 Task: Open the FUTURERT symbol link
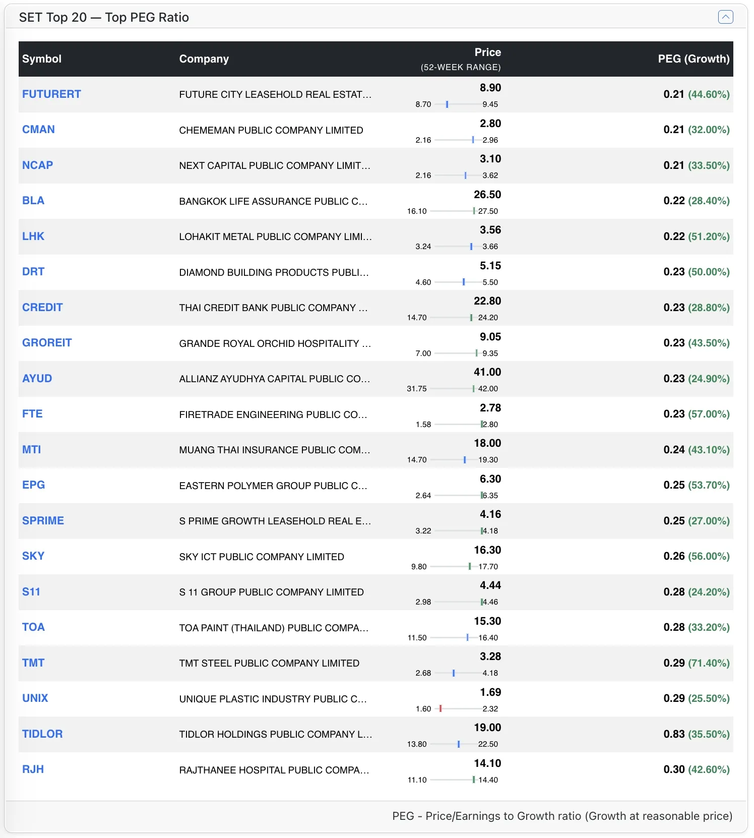tap(51, 94)
